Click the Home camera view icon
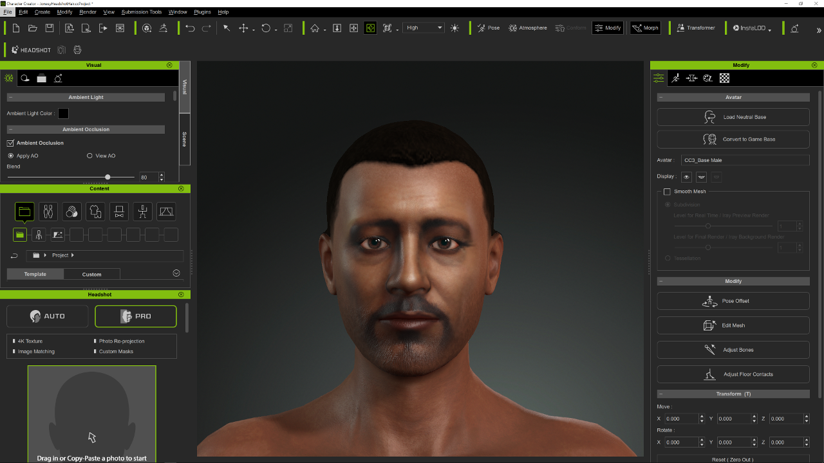Image resolution: width=824 pixels, height=463 pixels. [x=315, y=28]
